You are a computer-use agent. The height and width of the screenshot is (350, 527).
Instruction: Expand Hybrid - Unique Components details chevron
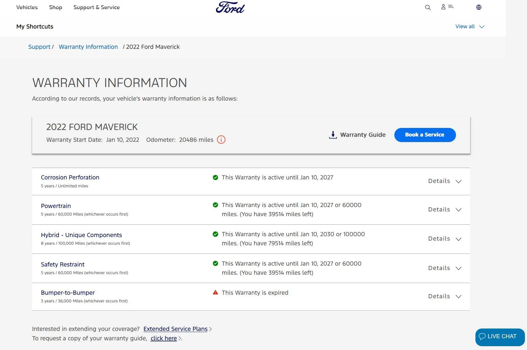[458, 239]
